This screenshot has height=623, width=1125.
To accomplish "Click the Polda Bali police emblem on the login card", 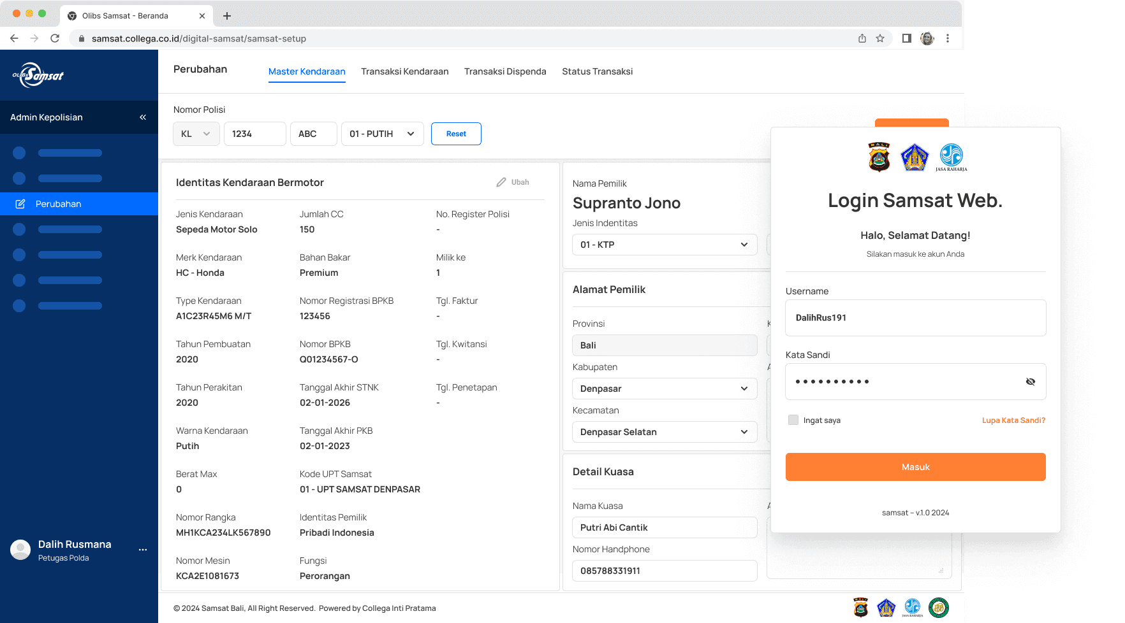I will (879, 157).
